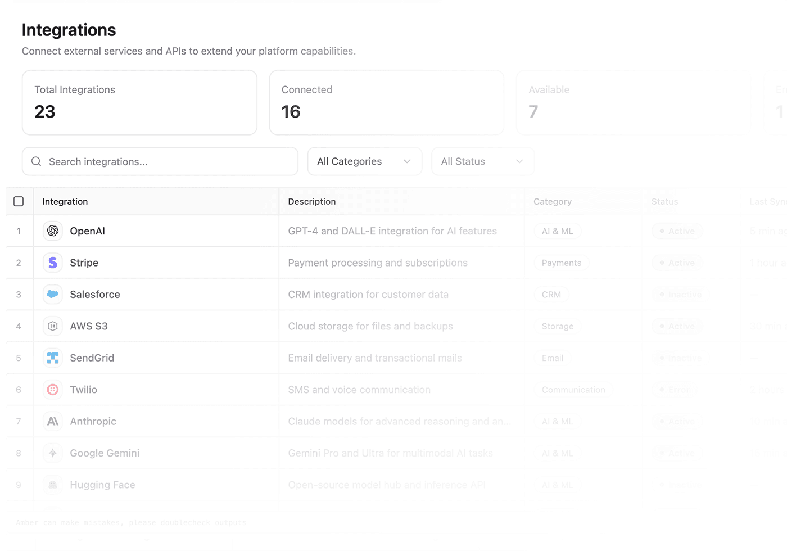Click the Twilio logo icon
The height and width of the screenshot is (551, 787).
pos(53,390)
